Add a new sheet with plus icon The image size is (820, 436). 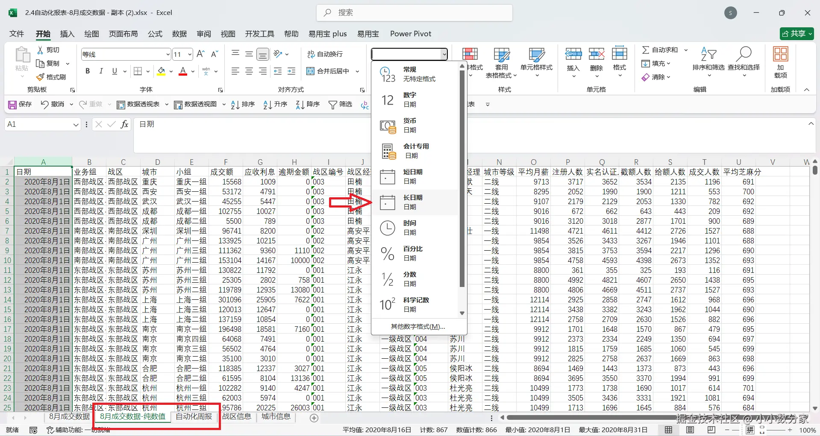pos(314,418)
